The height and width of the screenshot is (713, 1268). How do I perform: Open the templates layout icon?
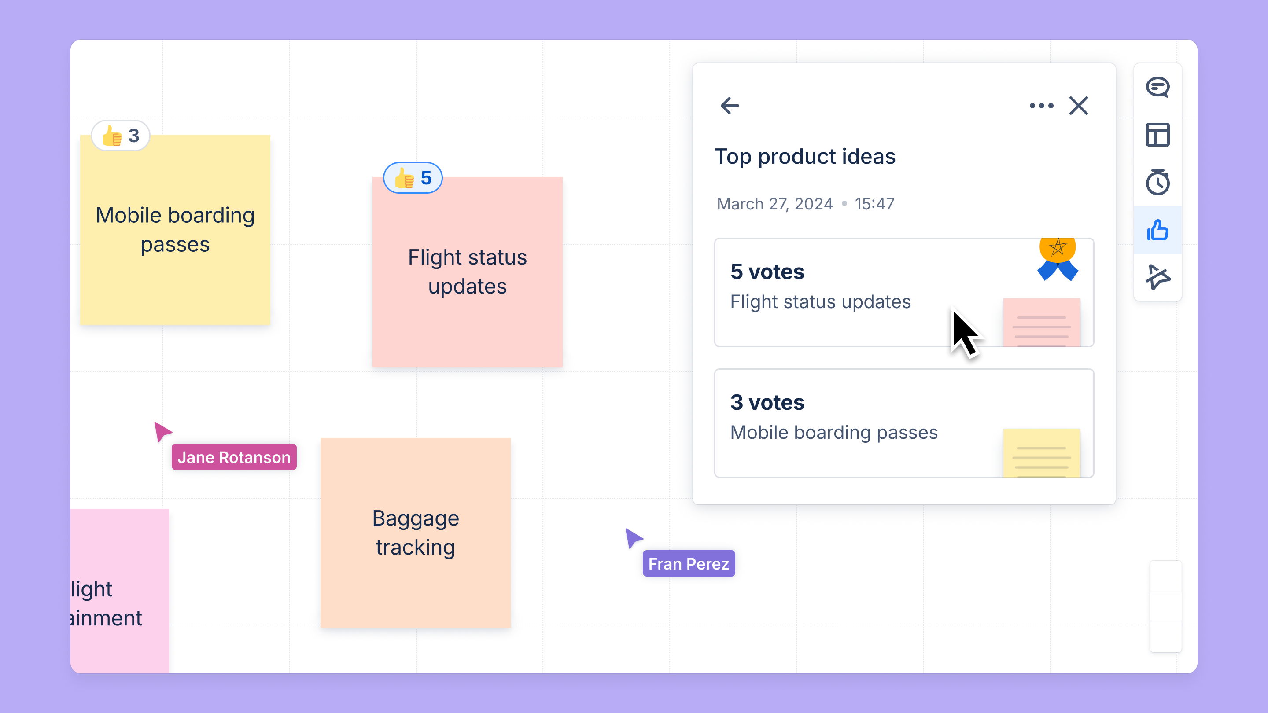click(1158, 135)
